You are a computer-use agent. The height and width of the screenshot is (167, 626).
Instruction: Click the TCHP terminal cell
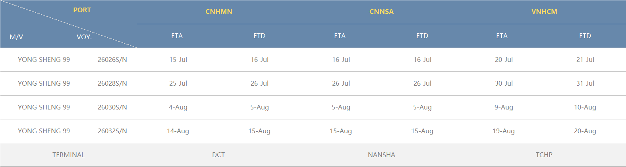pos(544,155)
